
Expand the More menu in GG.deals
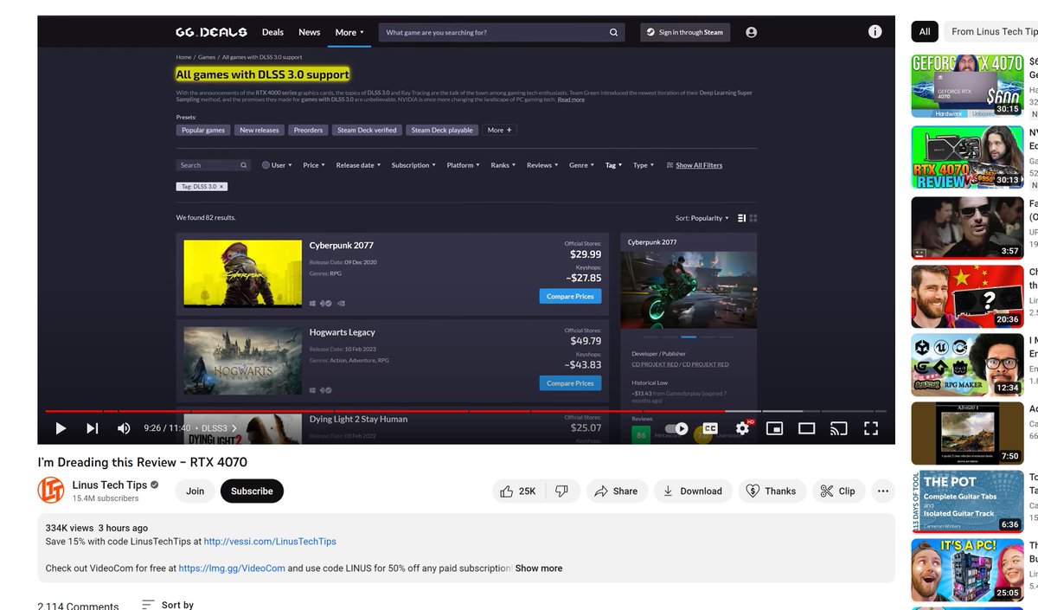pos(349,32)
